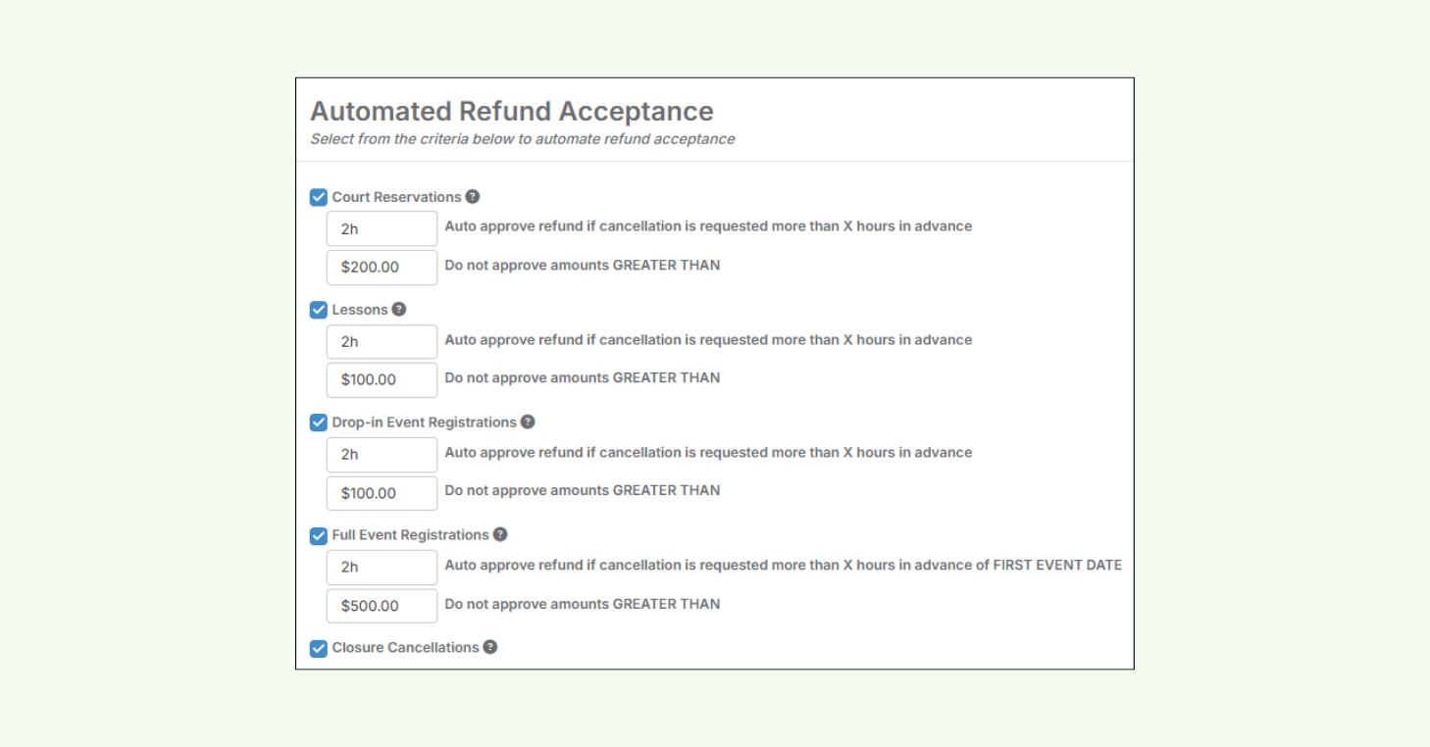
Task: Select the Lessons $100.00 maximum amount field
Action: [x=382, y=379]
